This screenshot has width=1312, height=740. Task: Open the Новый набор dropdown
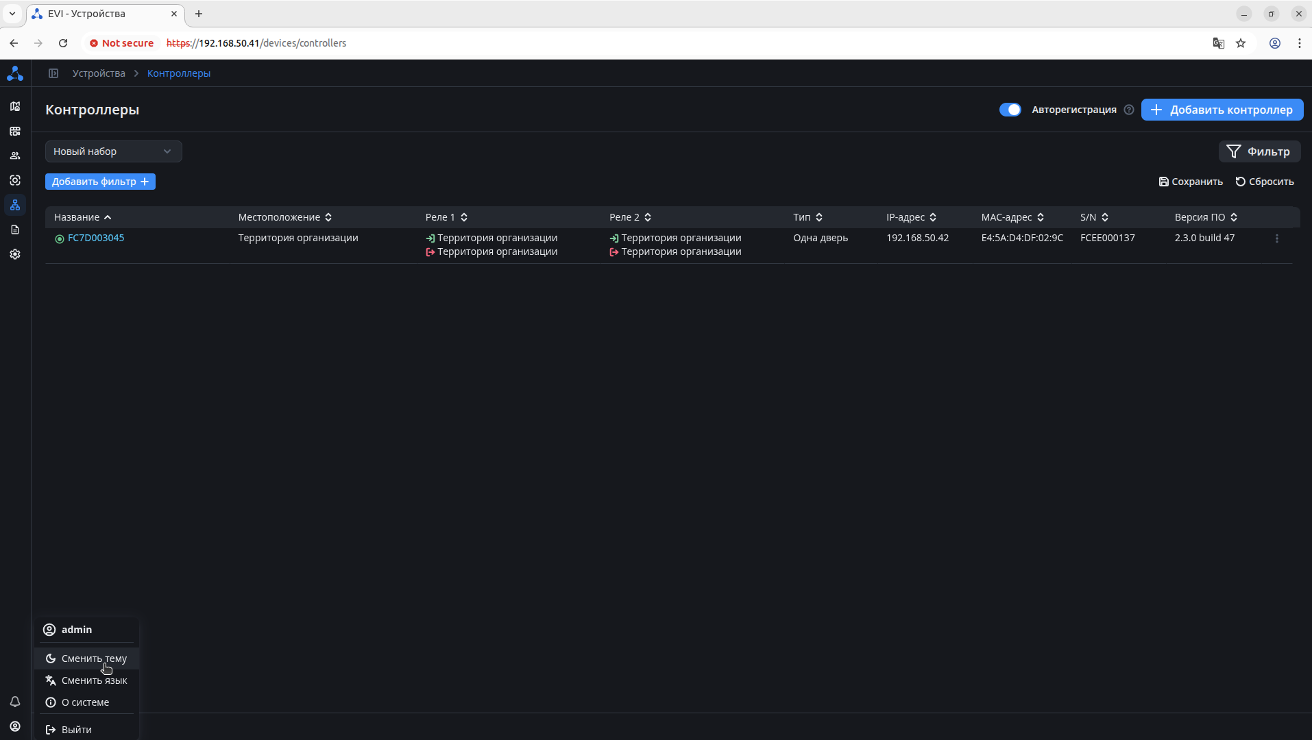(x=114, y=151)
